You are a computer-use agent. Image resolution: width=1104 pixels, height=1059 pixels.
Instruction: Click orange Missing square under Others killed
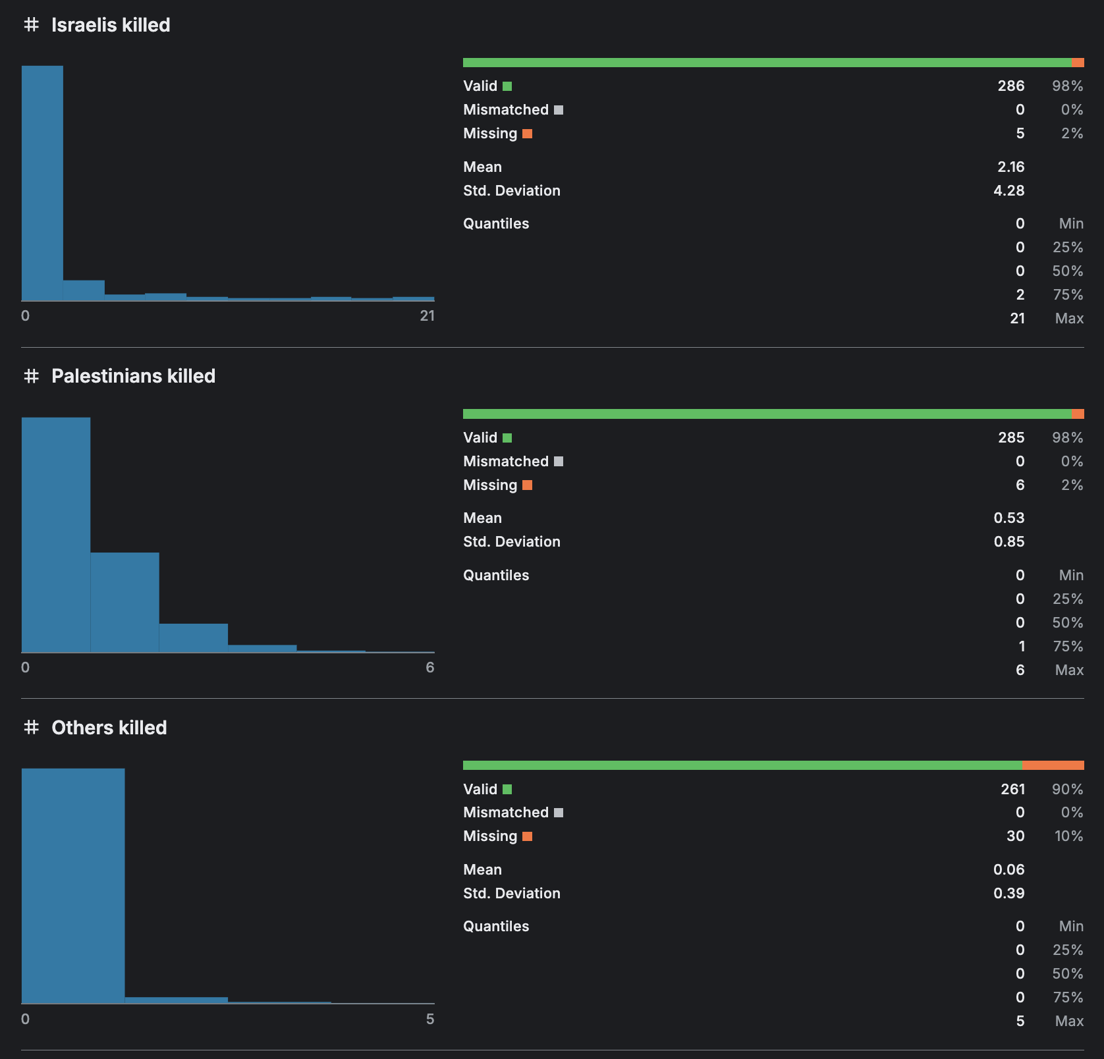[x=527, y=836]
